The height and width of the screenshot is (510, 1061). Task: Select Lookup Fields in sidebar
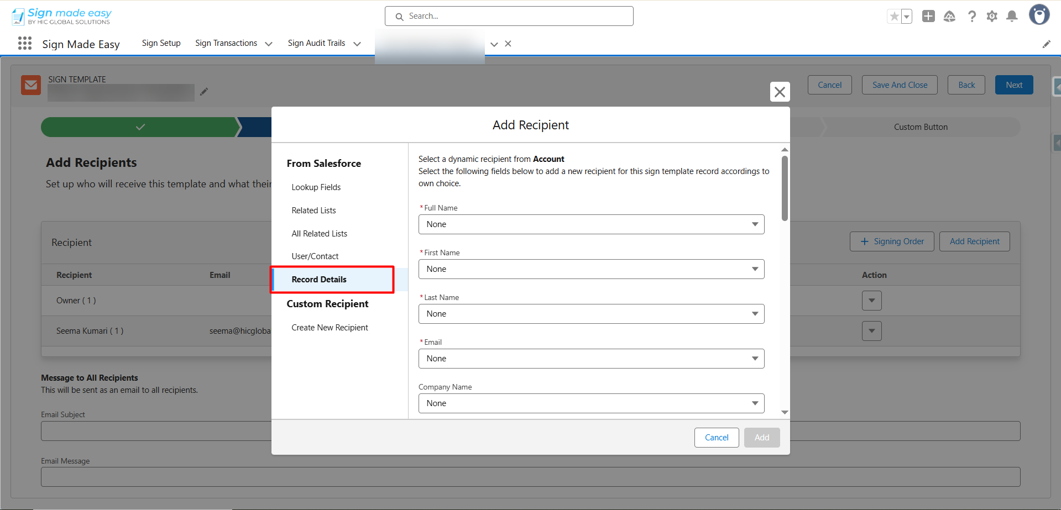click(316, 187)
